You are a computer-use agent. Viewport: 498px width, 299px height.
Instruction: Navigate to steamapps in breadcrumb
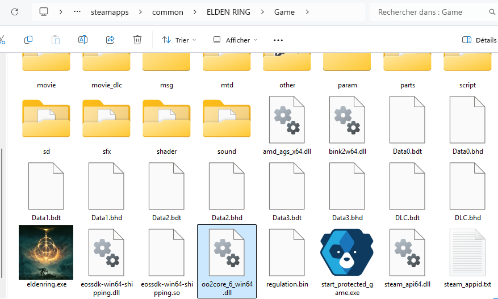(x=110, y=12)
